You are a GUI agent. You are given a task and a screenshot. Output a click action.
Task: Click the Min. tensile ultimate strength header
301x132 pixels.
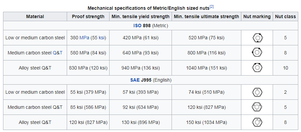point(207,17)
